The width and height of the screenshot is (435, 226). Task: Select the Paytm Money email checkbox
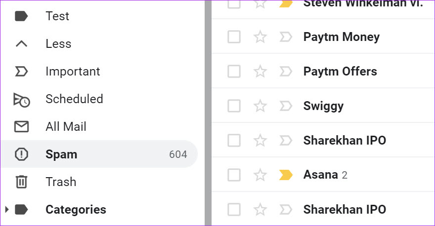[x=234, y=37]
